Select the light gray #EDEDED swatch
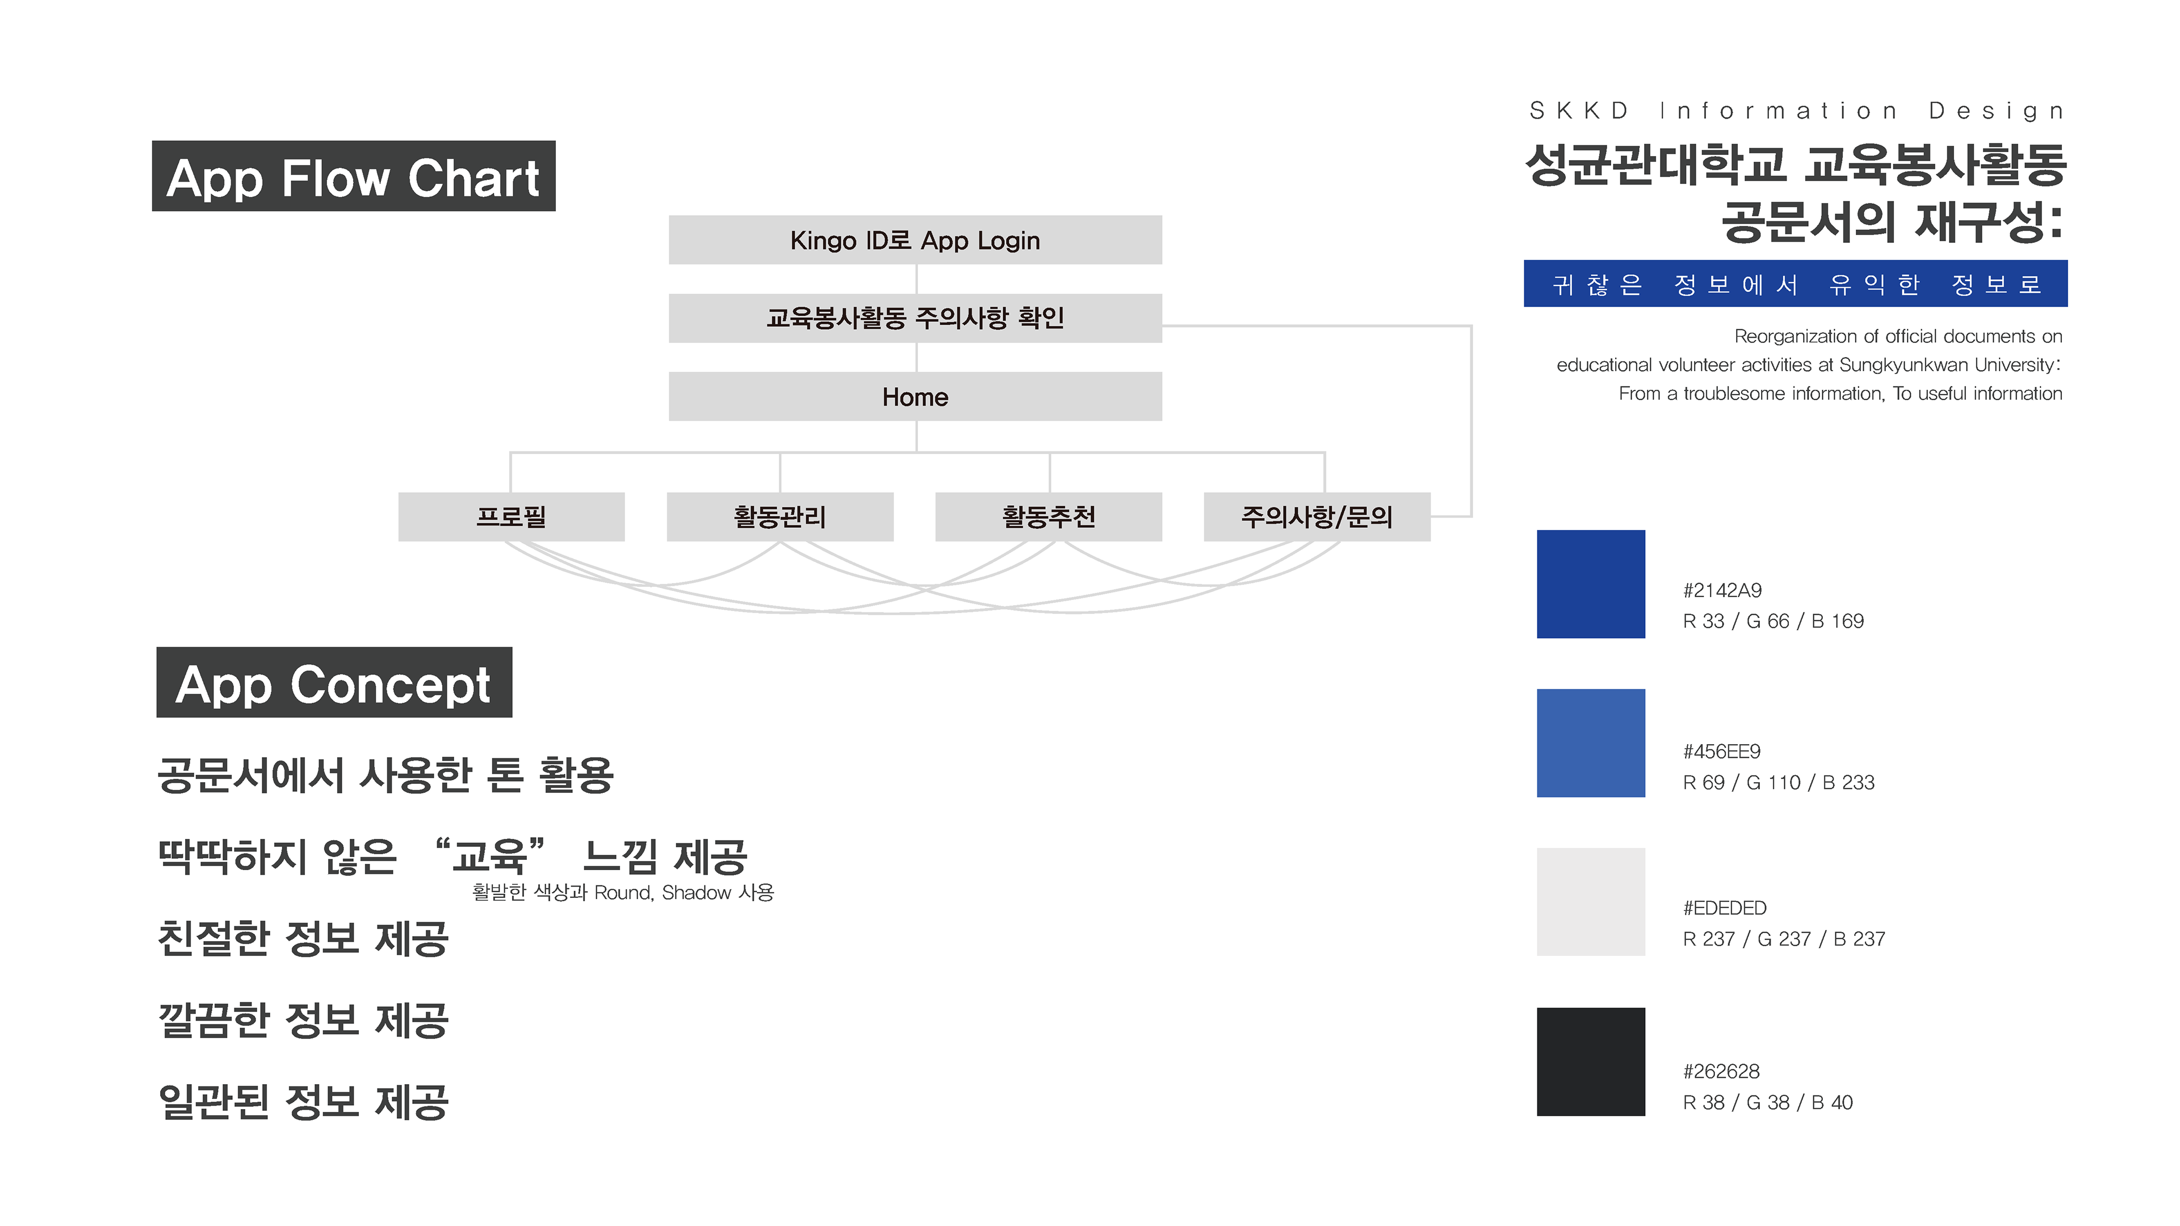2180x1226 pixels. point(1590,902)
